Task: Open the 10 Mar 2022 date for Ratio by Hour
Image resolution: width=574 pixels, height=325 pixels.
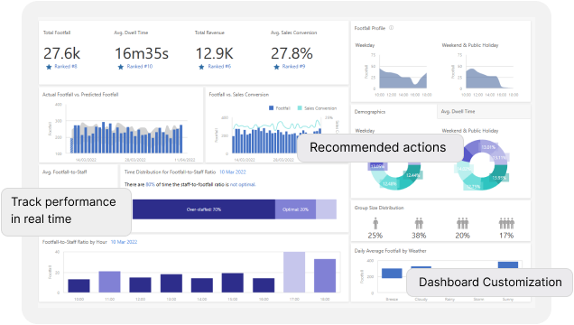Action: [124, 242]
